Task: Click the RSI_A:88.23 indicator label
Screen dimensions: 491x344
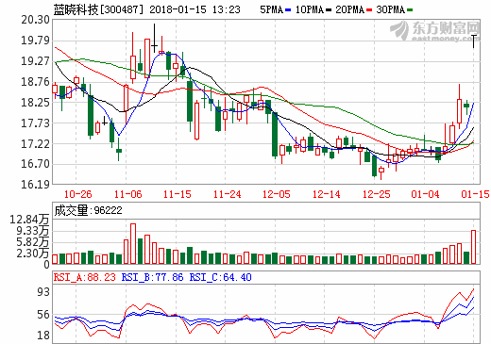Action: pos(85,277)
